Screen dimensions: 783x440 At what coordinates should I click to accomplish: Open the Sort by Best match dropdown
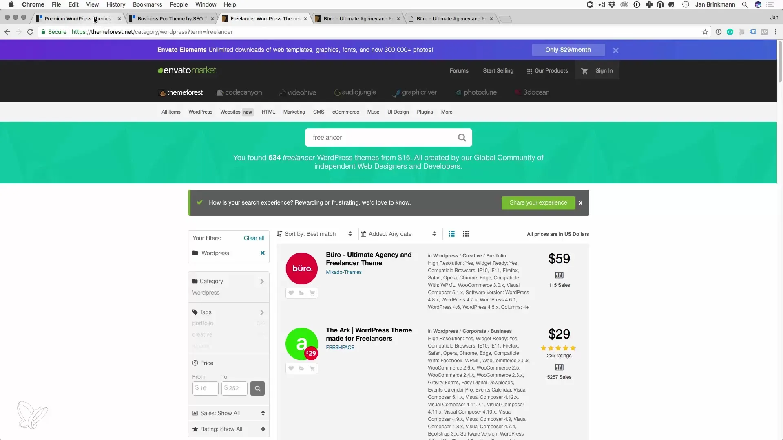pyautogui.click(x=314, y=234)
